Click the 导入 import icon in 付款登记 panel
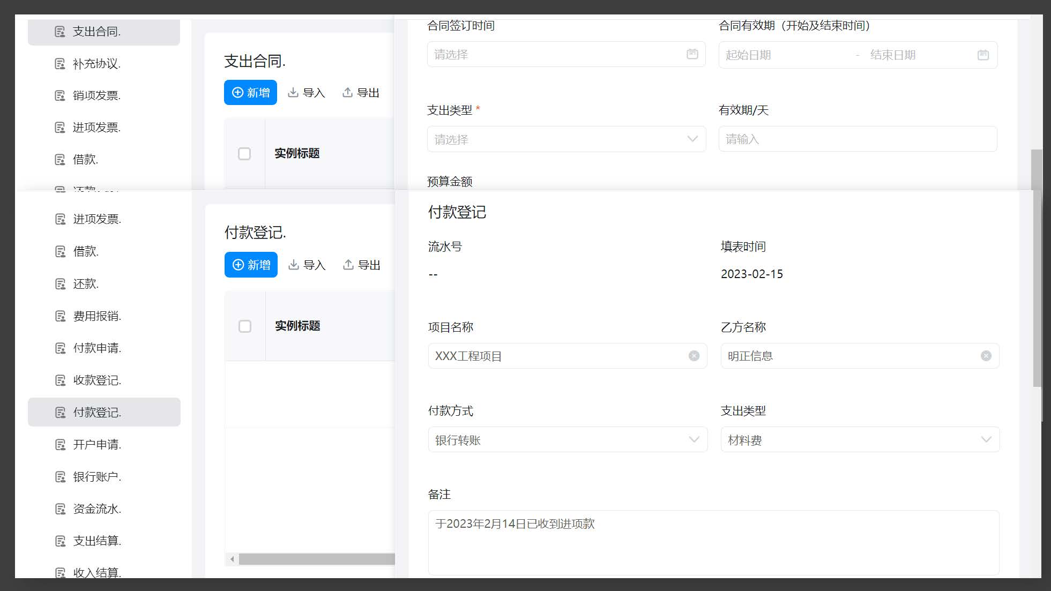 (294, 265)
